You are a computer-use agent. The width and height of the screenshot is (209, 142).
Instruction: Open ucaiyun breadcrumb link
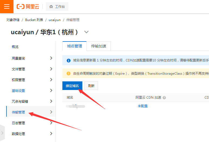click(55, 20)
